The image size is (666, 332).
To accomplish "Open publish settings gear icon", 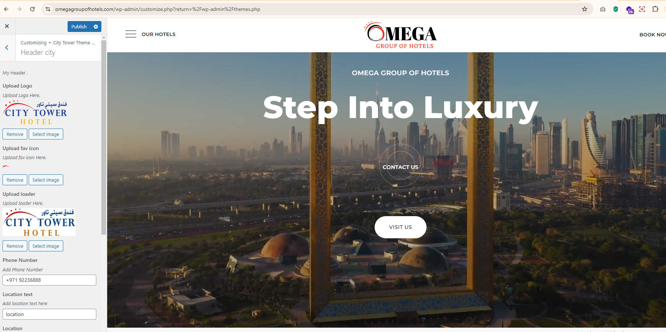I will [x=96, y=27].
